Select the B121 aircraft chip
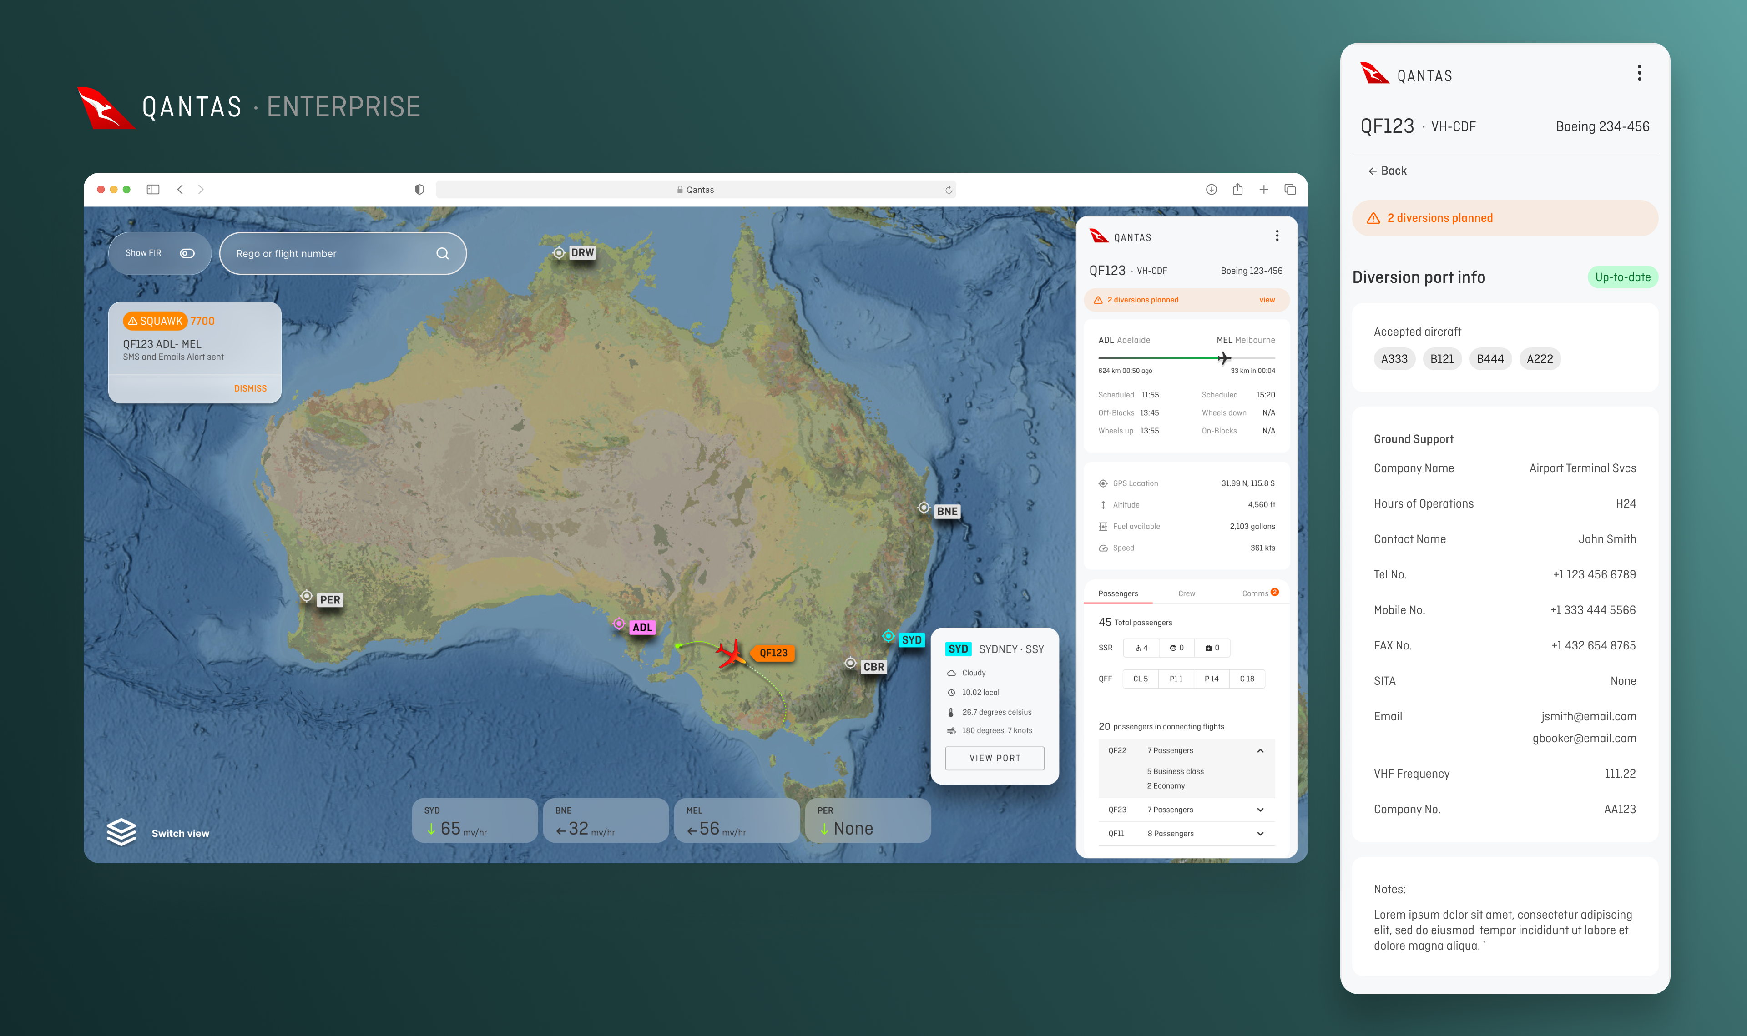This screenshot has height=1036, width=1747. (1442, 359)
